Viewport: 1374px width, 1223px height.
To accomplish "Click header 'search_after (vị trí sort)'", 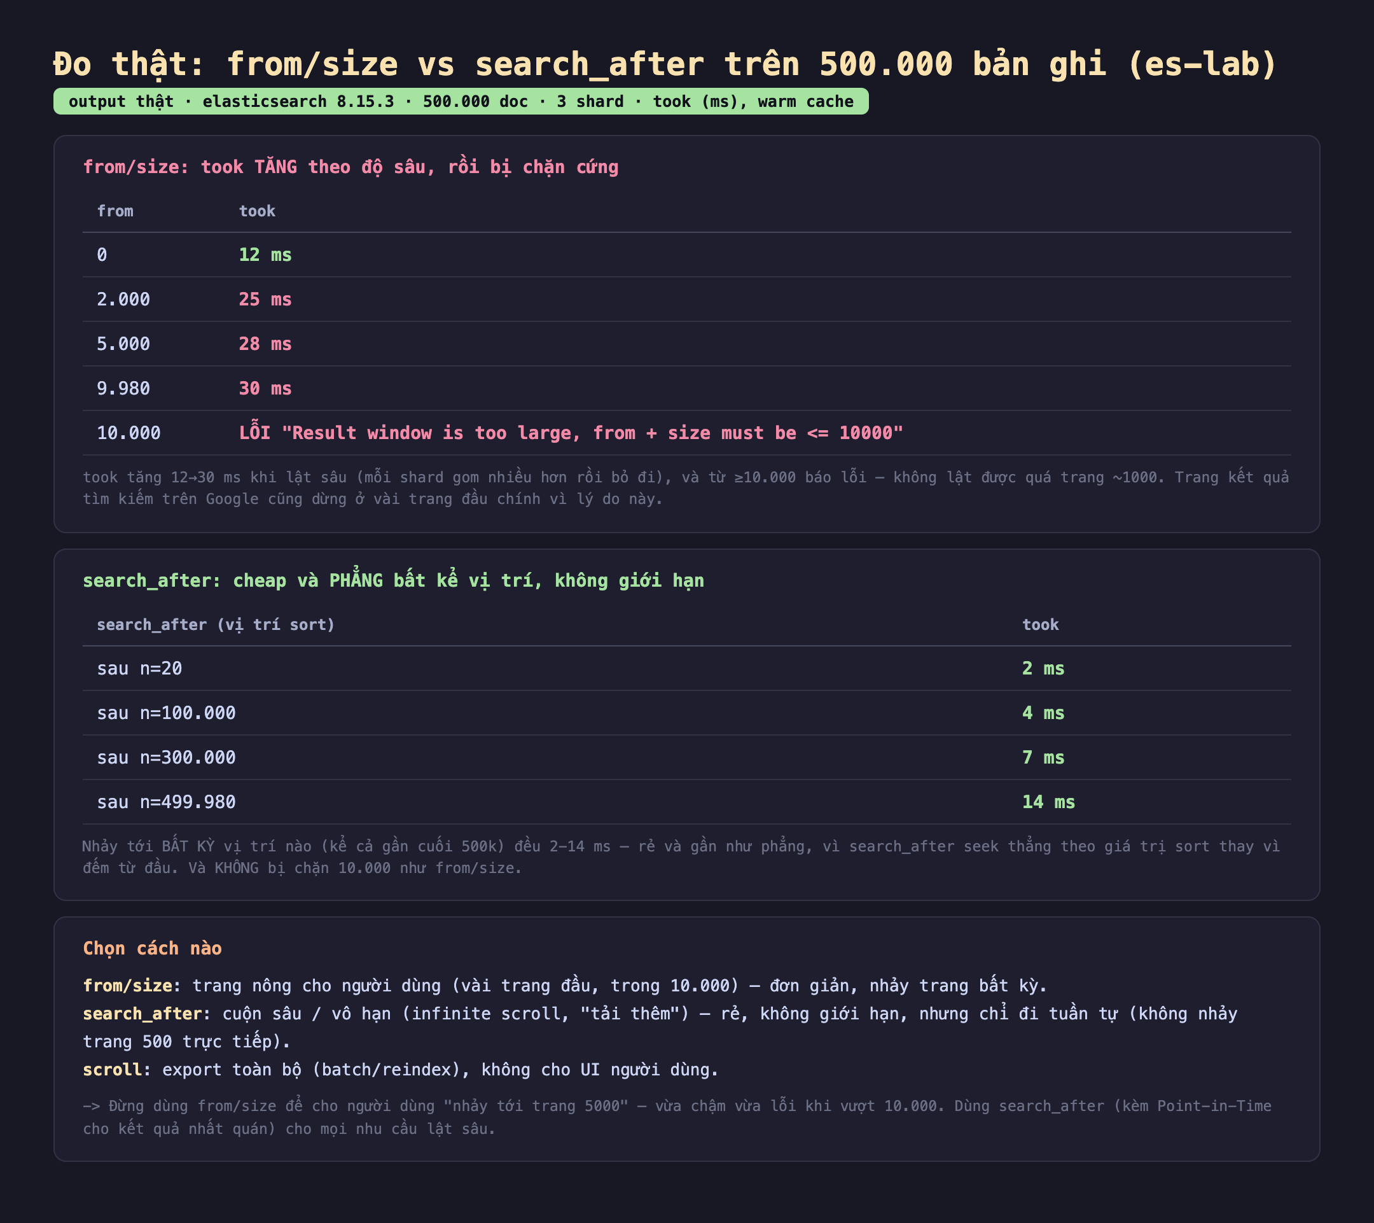I will [x=216, y=625].
